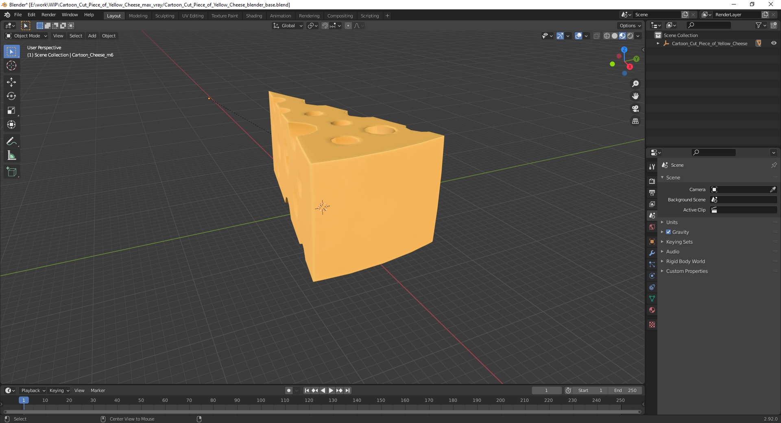The image size is (781, 423).
Task: Open Object Constraint properties tab
Action: tap(652, 287)
